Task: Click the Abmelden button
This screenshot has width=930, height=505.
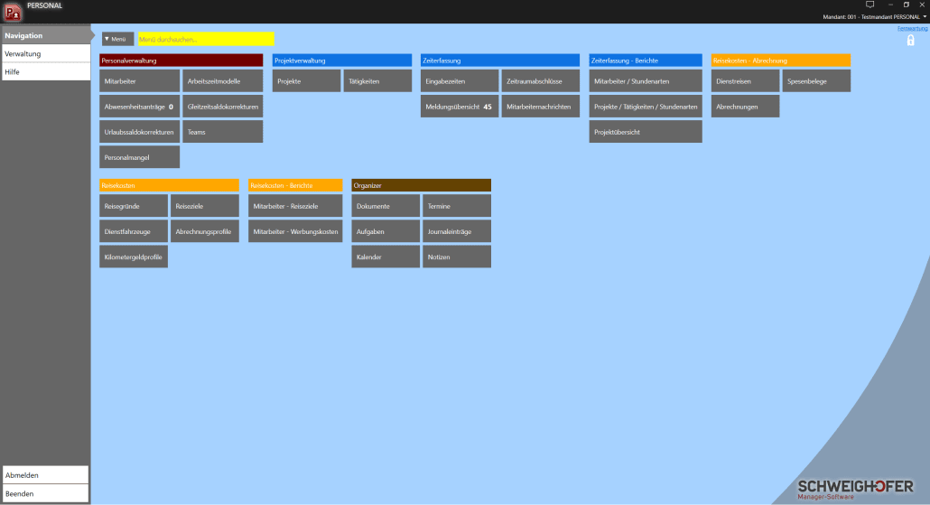Action: [45, 475]
